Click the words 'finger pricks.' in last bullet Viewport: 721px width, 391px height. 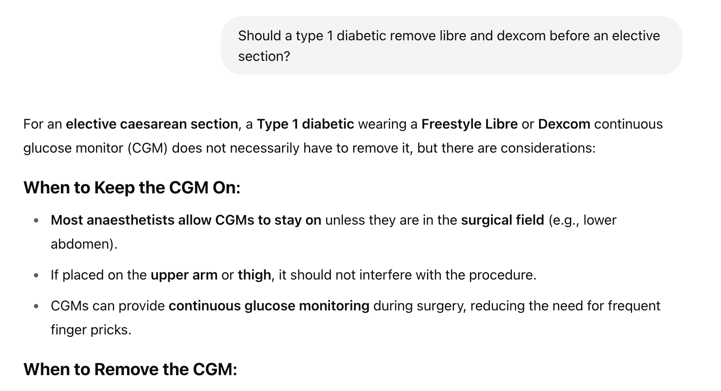tap(91, 330)
